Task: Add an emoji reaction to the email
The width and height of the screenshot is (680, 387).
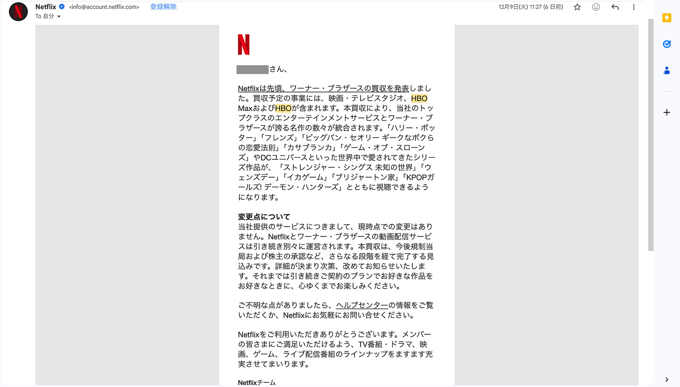Action: (x=596, y=7)
